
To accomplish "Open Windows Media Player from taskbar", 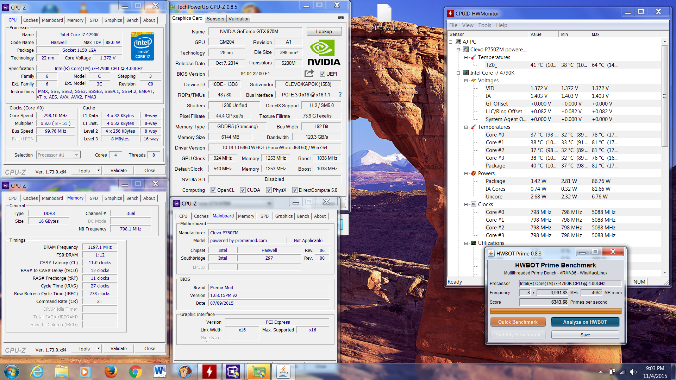I will click(x=84, y=372).
